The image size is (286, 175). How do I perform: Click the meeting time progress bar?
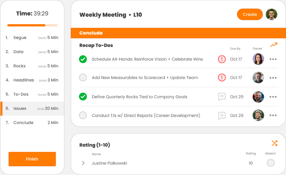(x=32, y=25)
